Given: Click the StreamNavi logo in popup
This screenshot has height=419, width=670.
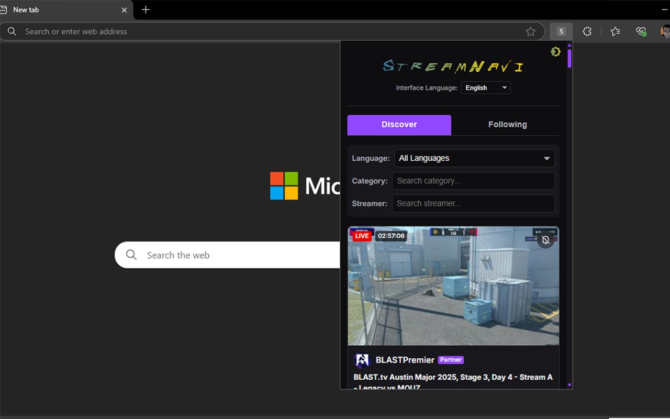Looking at the screenshot, I should 453,67.
